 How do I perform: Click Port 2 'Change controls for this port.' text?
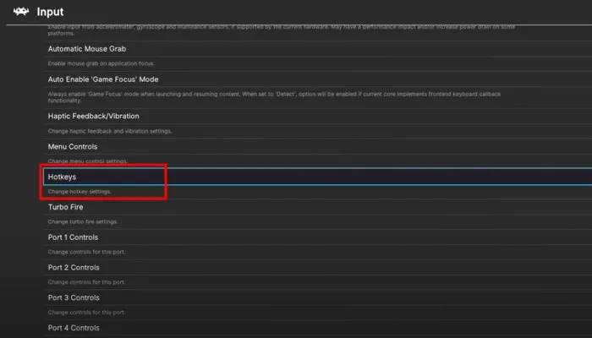click(x=86, y=282)
